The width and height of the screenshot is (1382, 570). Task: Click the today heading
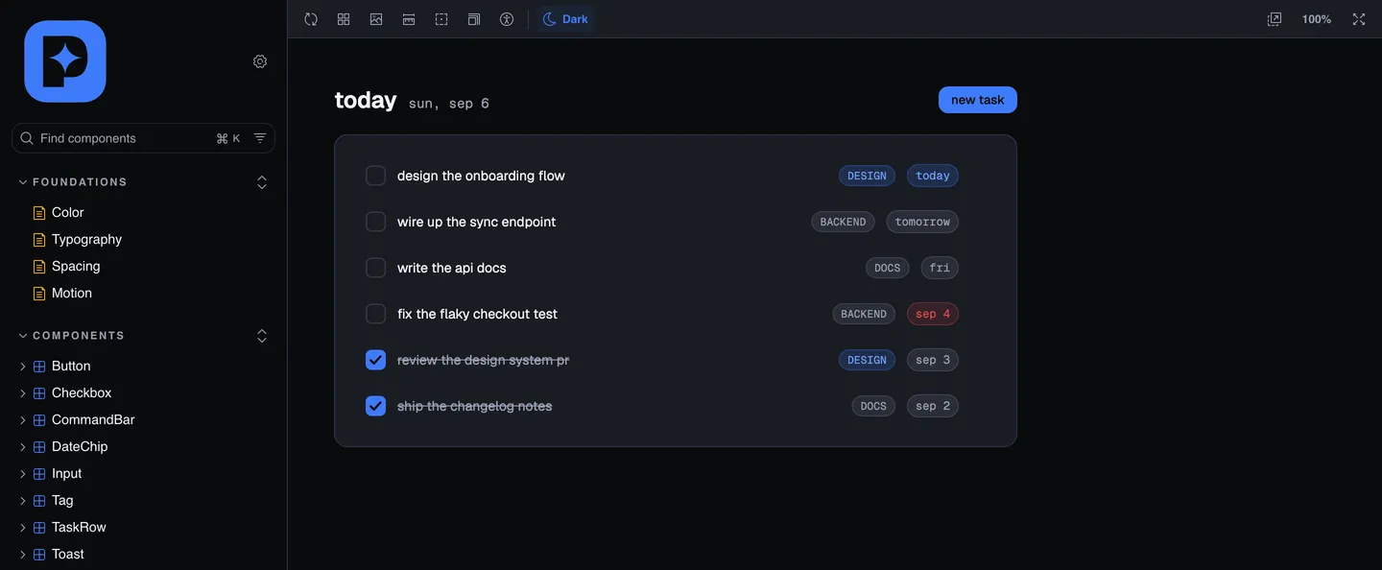tap(366, 100)
